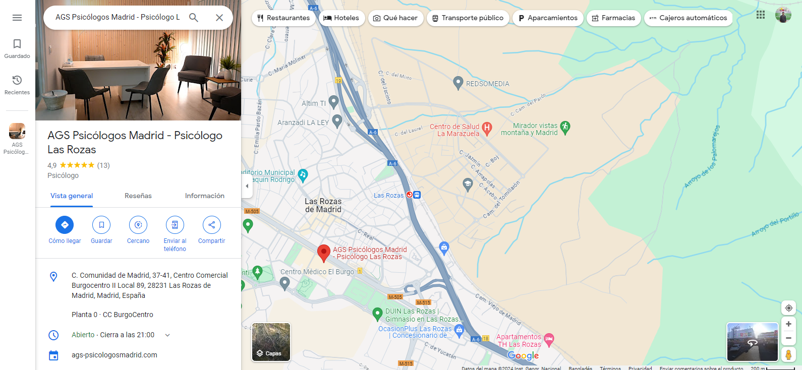Screen dimensions: 802x370
Task: Click Planta 0 · CC BurgoCentro text
Action: point(112,315)
